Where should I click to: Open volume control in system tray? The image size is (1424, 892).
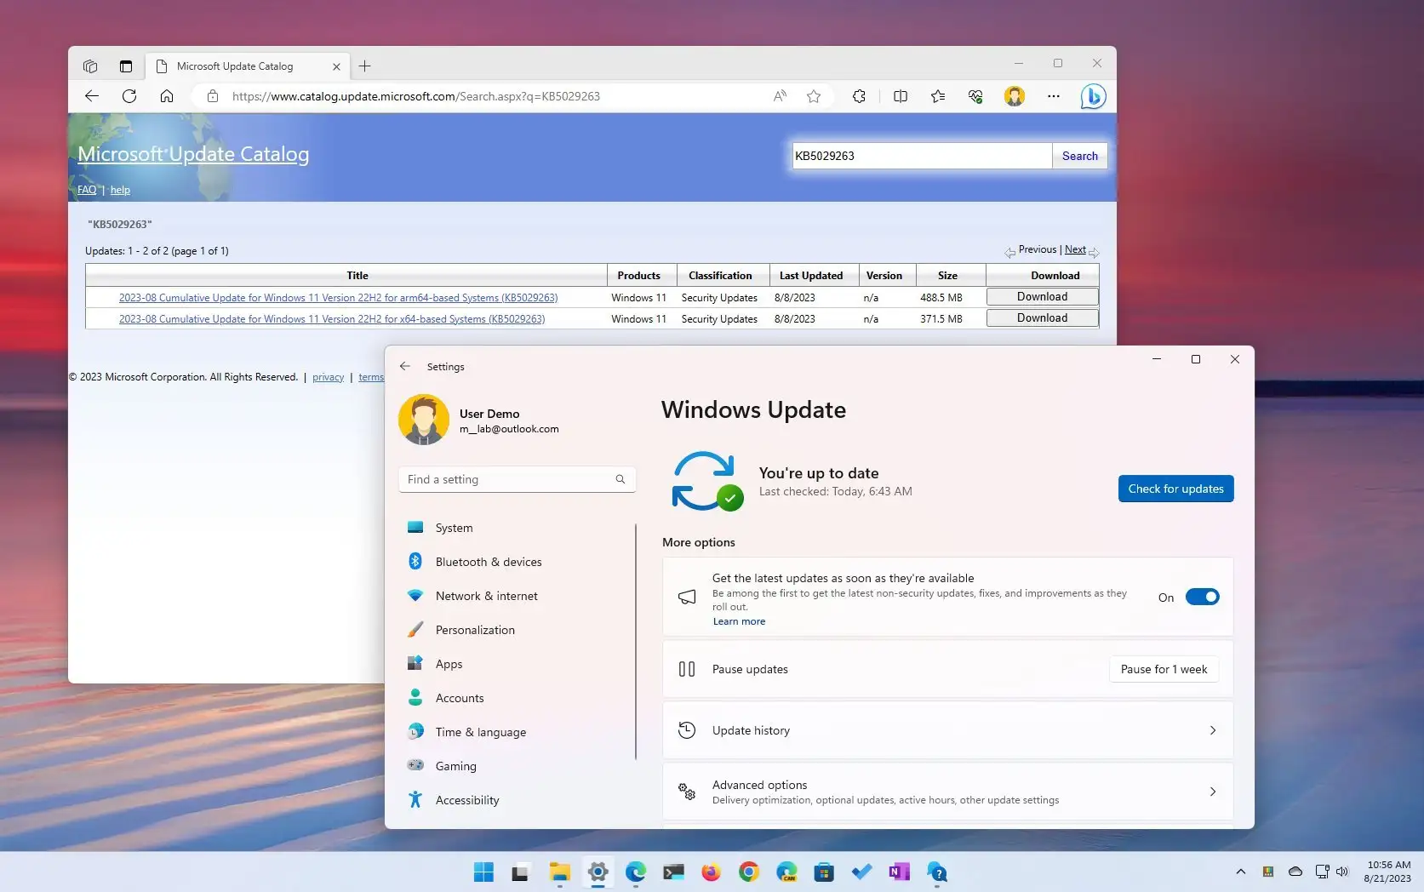point(1342,872)
